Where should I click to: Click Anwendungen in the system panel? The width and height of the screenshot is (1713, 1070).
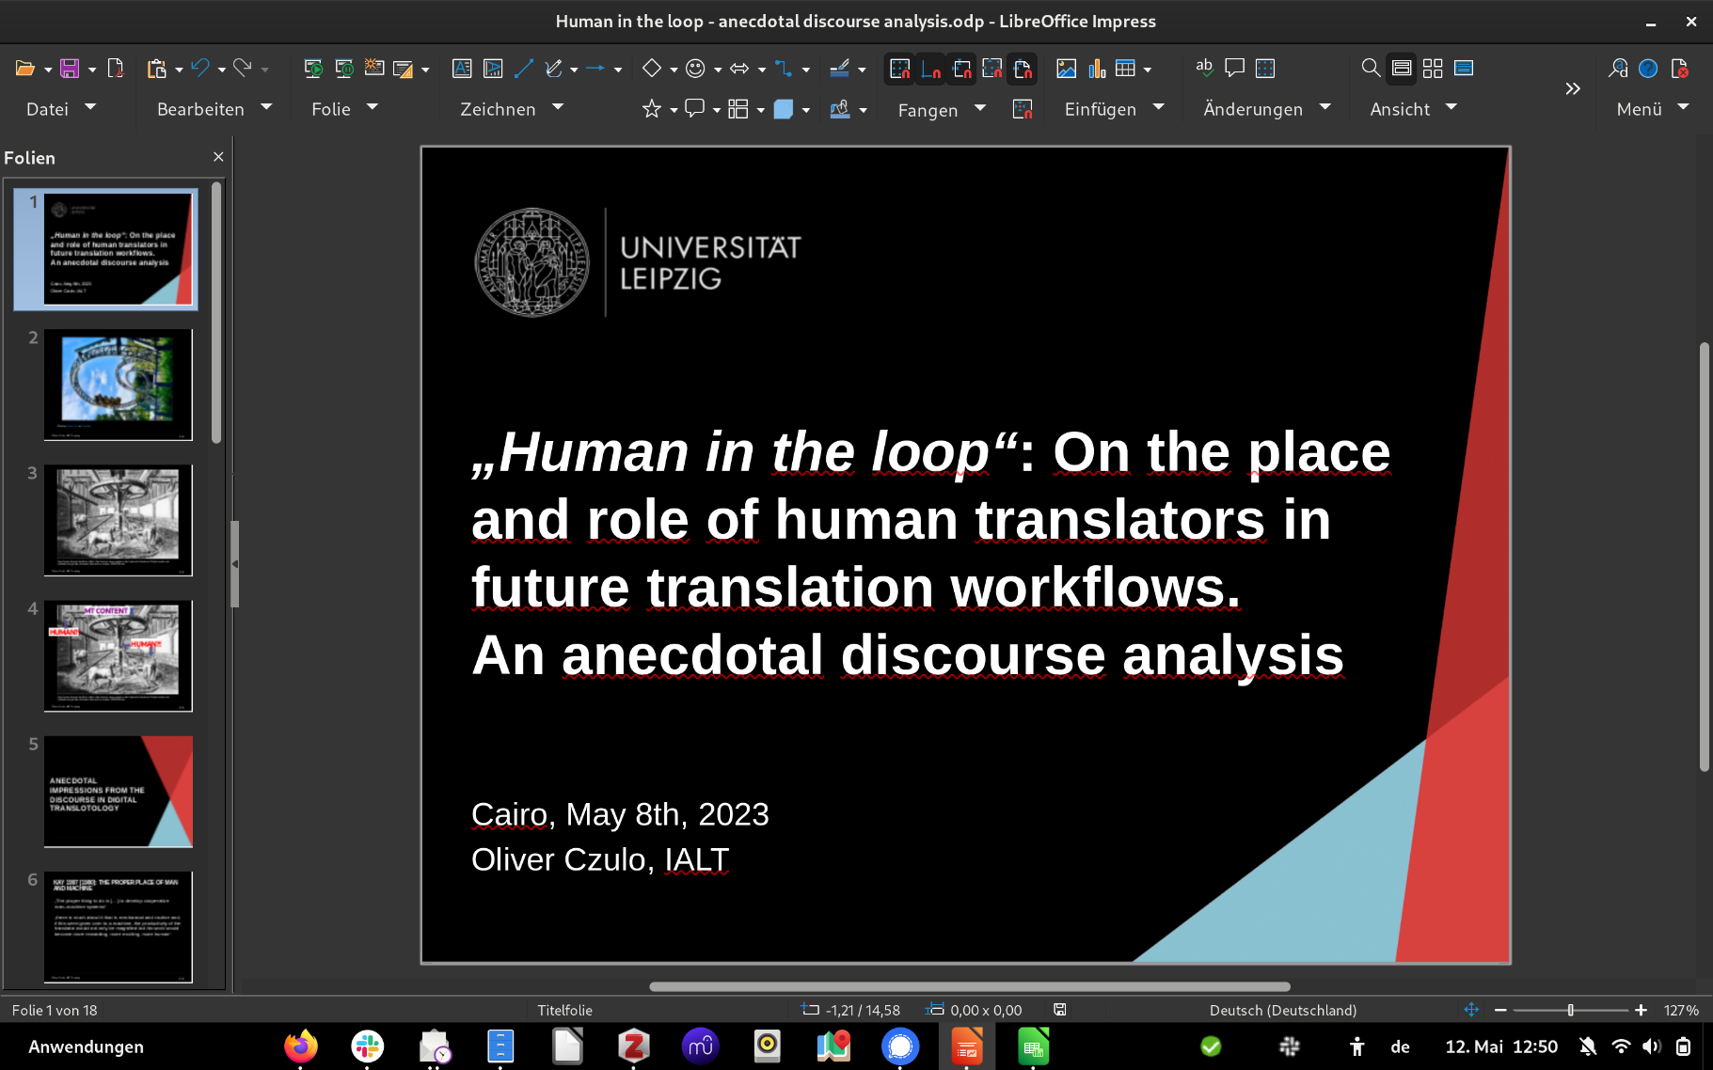(x=86, y=1046)
